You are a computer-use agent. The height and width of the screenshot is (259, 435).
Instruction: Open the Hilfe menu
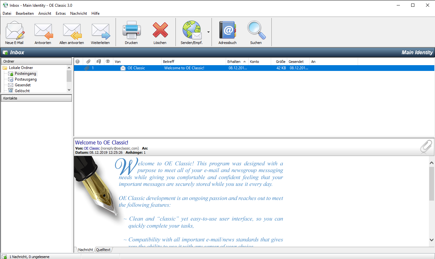pyautogui.click(x=95, y=13)
